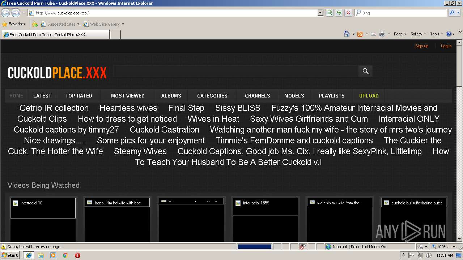Click the vertical scrollbar down arrow
Image resolution: width=463 pixels, height=260 pixels.
459,239
